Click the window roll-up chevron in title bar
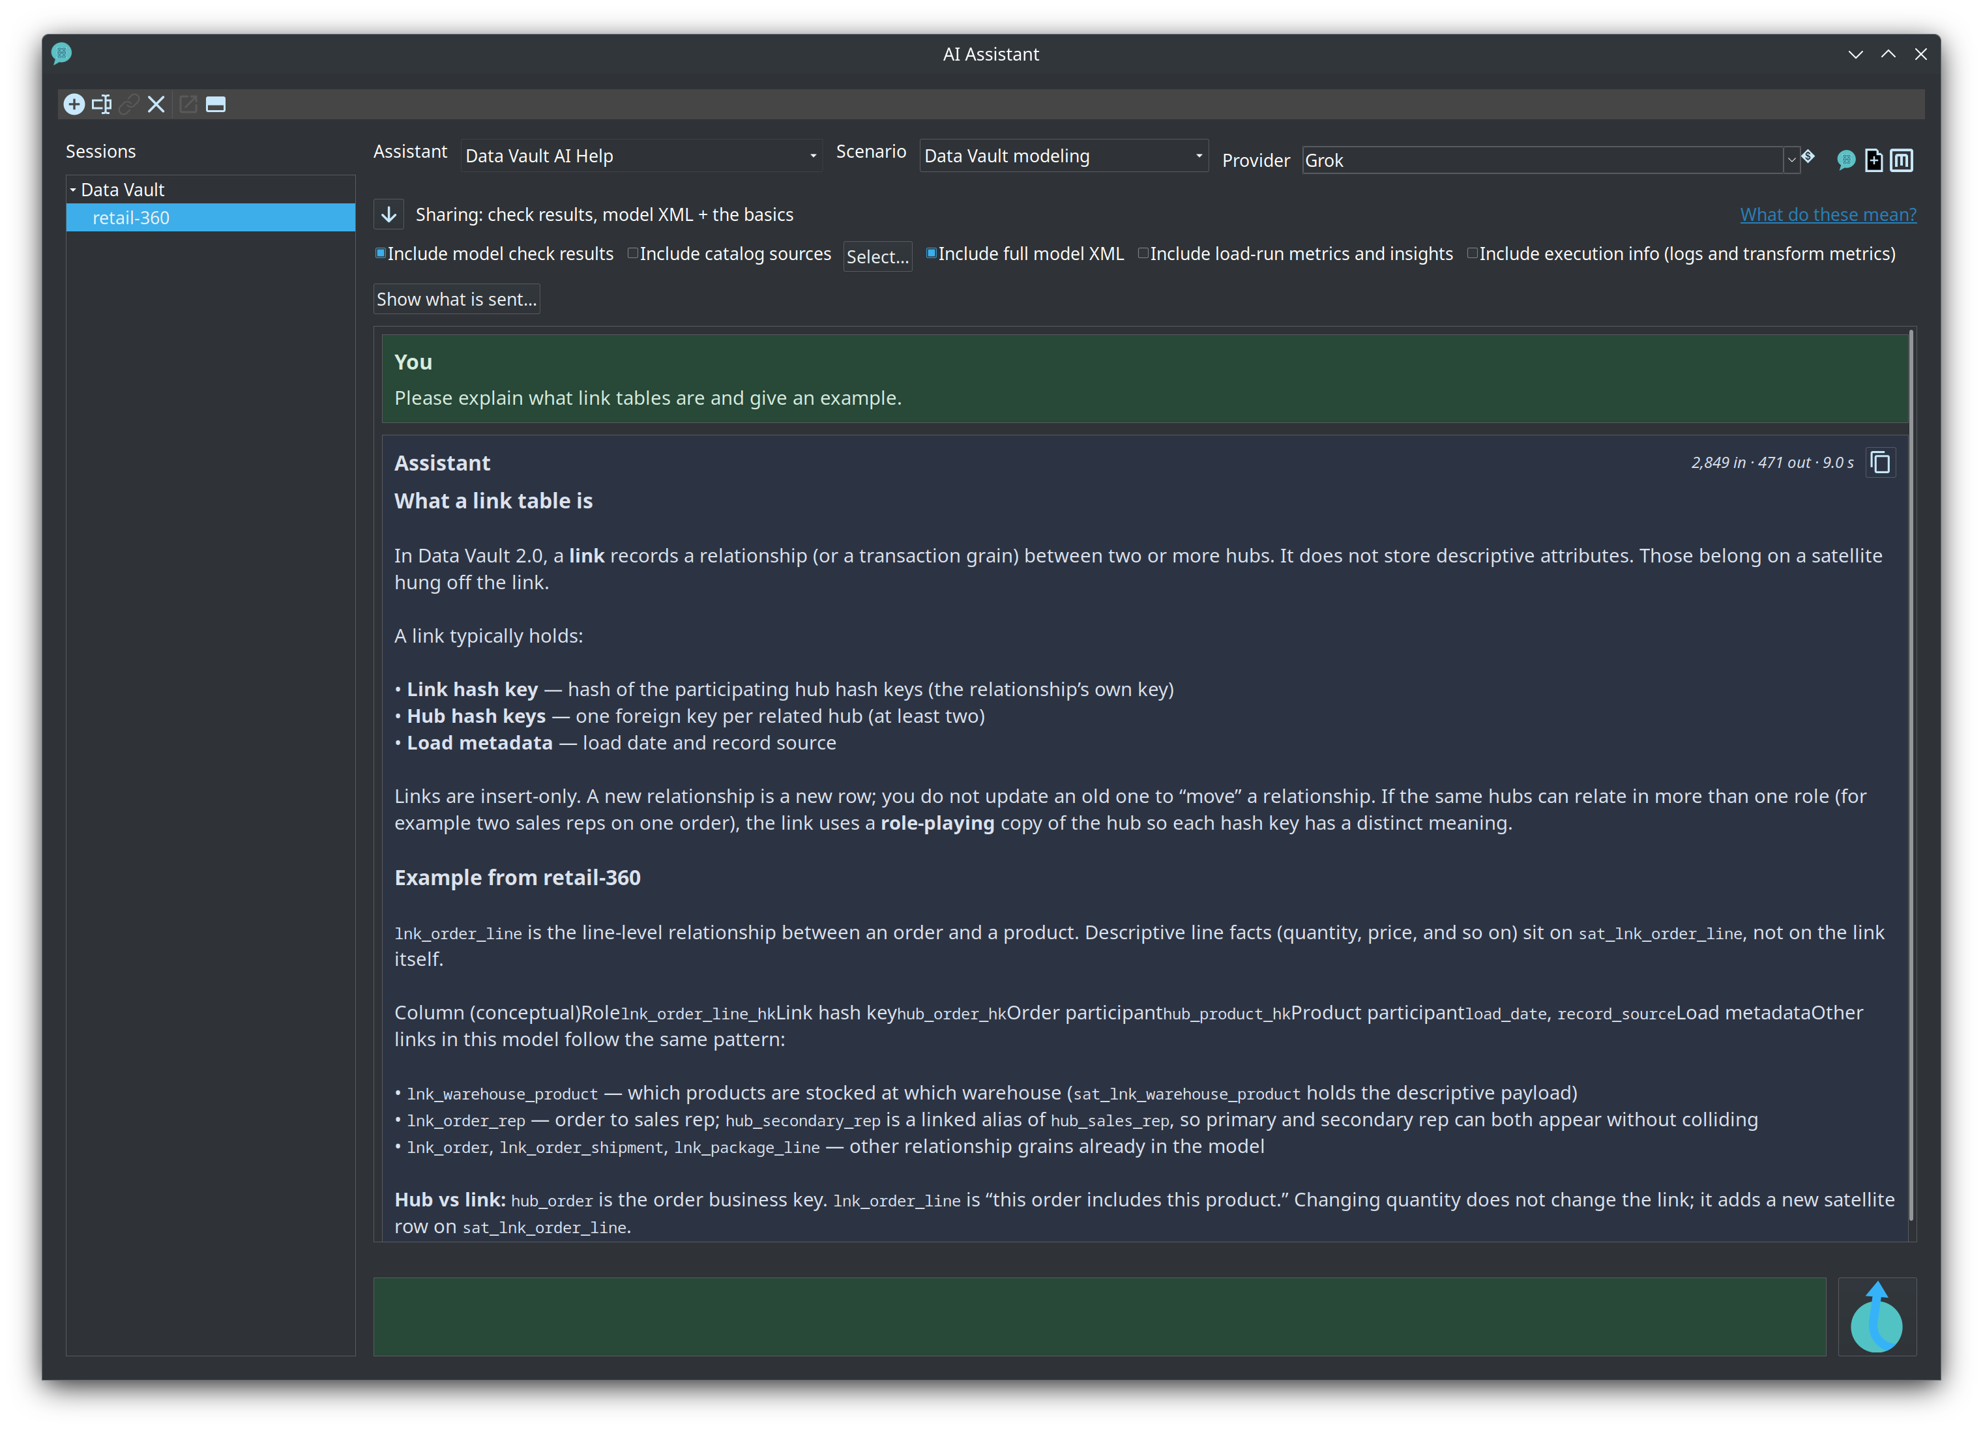Image resolution: width=1983 pixels, height=1430 pixels. 1888,54
